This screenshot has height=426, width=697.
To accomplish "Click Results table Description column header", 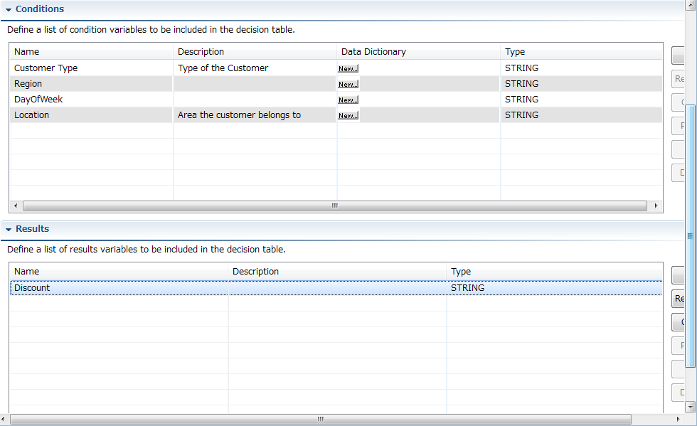I will click(x=337, y=271).
